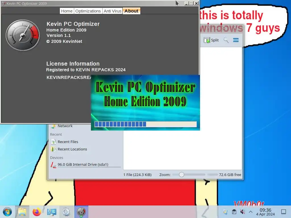Open the Optimizations tab

pyautogui.click(x=88, y=11)
